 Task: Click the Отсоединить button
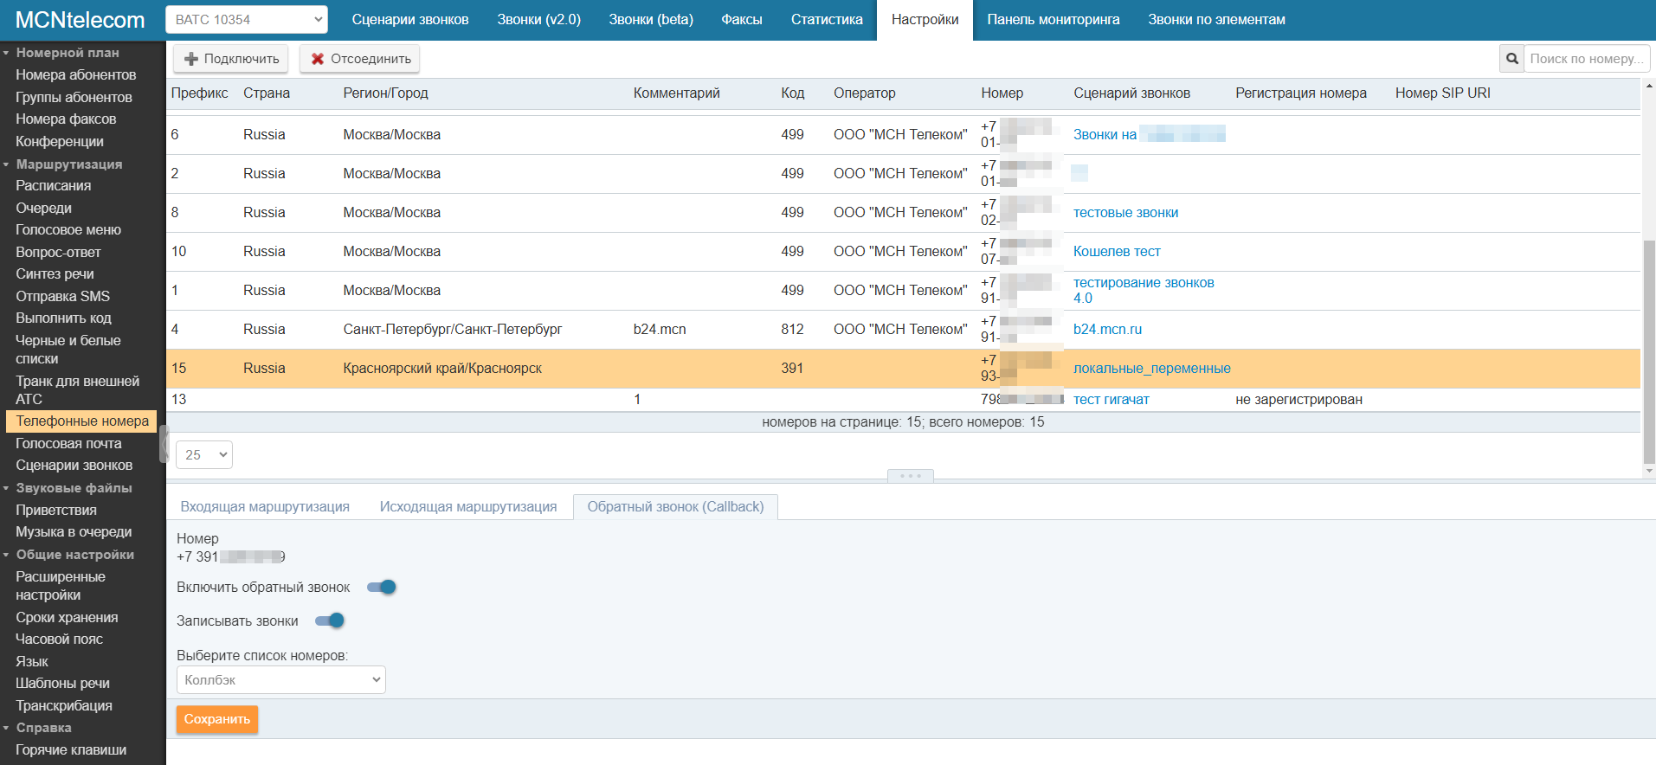(x=360, y=59)
